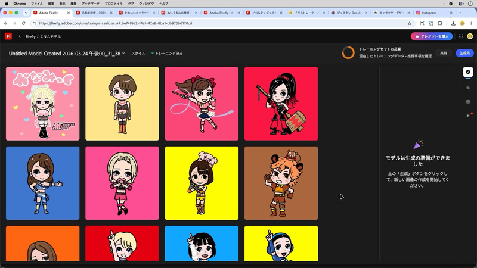Open the ファイル menu in menu bar
The image size is (477, 268).
37,4
